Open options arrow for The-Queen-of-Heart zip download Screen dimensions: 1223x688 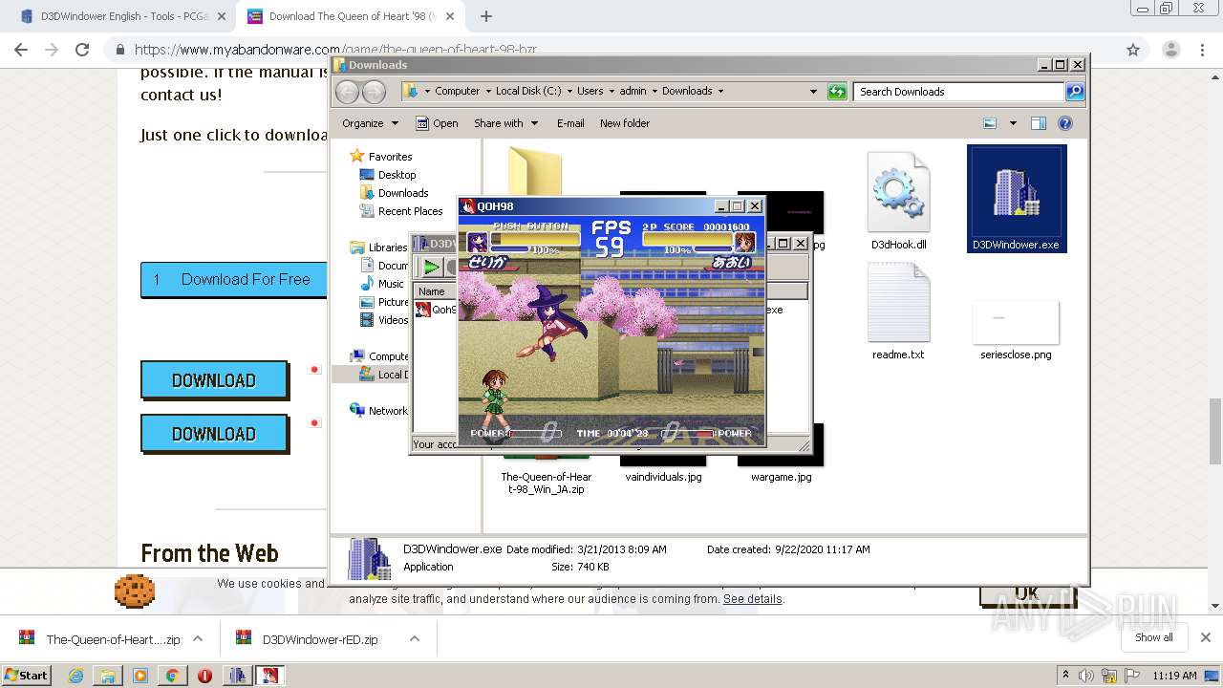click(x=198, y=639)
